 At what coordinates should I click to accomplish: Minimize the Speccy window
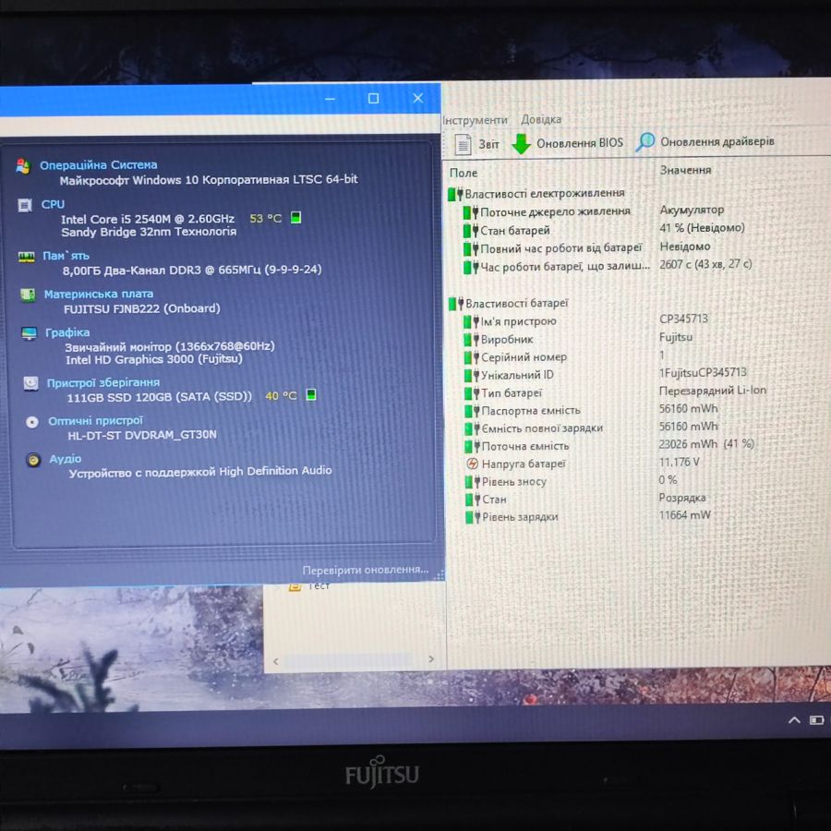330,99
